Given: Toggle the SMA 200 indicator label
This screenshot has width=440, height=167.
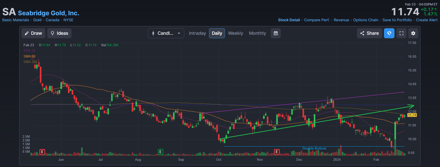Looking at the screenshot, I should click(30, 62).
